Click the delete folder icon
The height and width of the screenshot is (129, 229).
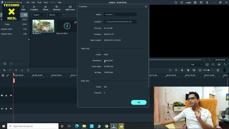coord(11,64)
